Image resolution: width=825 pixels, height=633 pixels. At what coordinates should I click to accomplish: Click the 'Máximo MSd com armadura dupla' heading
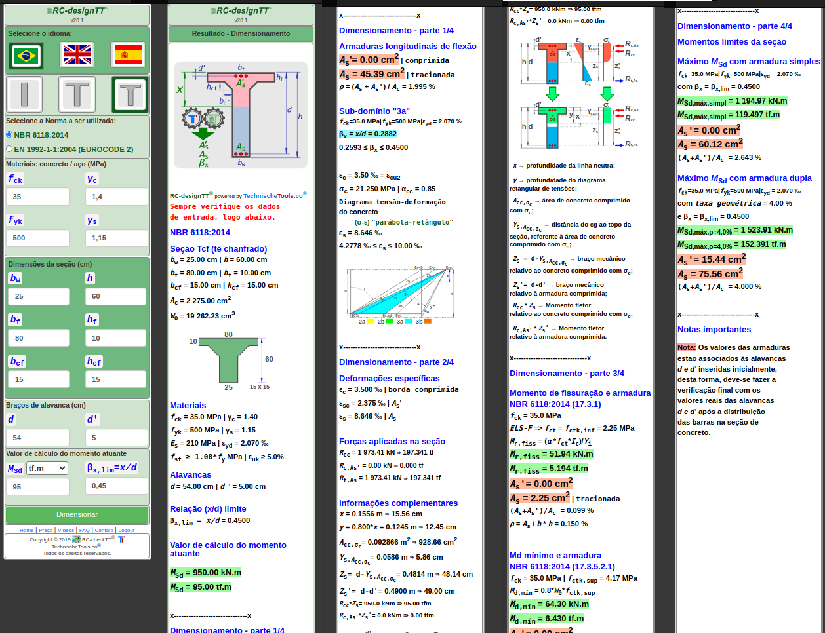pos(744,178)
